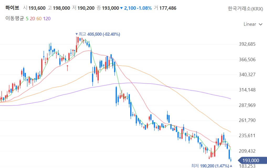The height and width of the screenshot is (168, 267).
Task: Click the 하이브 stock name
Action: click(12, 8)
